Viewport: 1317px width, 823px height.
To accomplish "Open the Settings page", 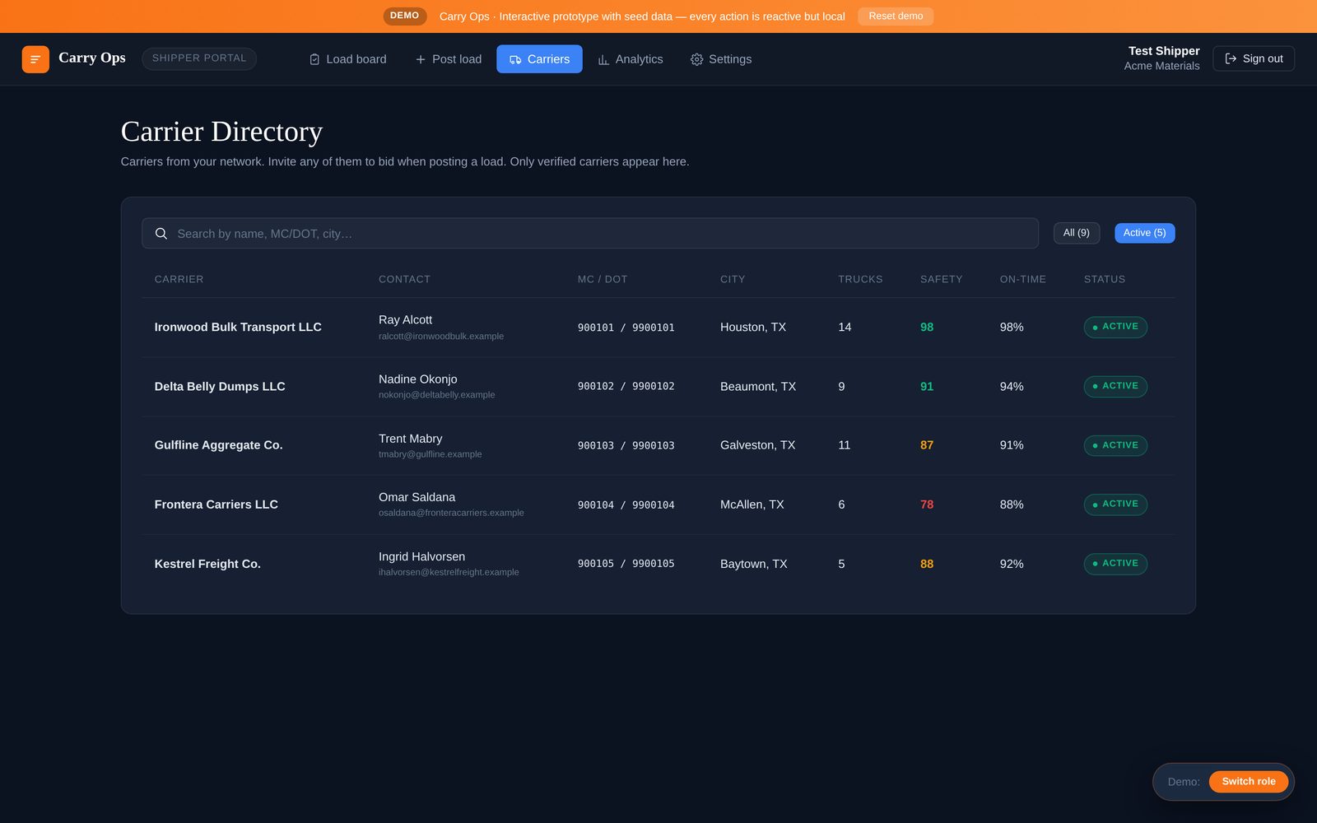I will click(x=721, y=59).
